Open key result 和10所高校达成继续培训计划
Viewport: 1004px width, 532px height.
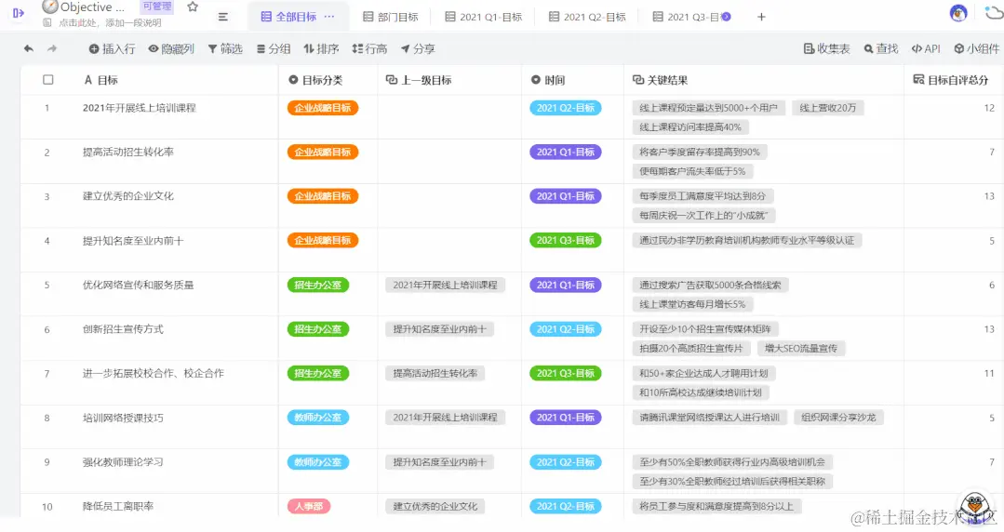coord(700,392)
